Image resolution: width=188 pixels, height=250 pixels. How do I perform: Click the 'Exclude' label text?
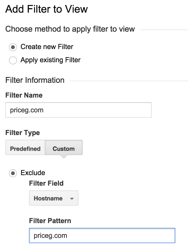click(33, 173)
